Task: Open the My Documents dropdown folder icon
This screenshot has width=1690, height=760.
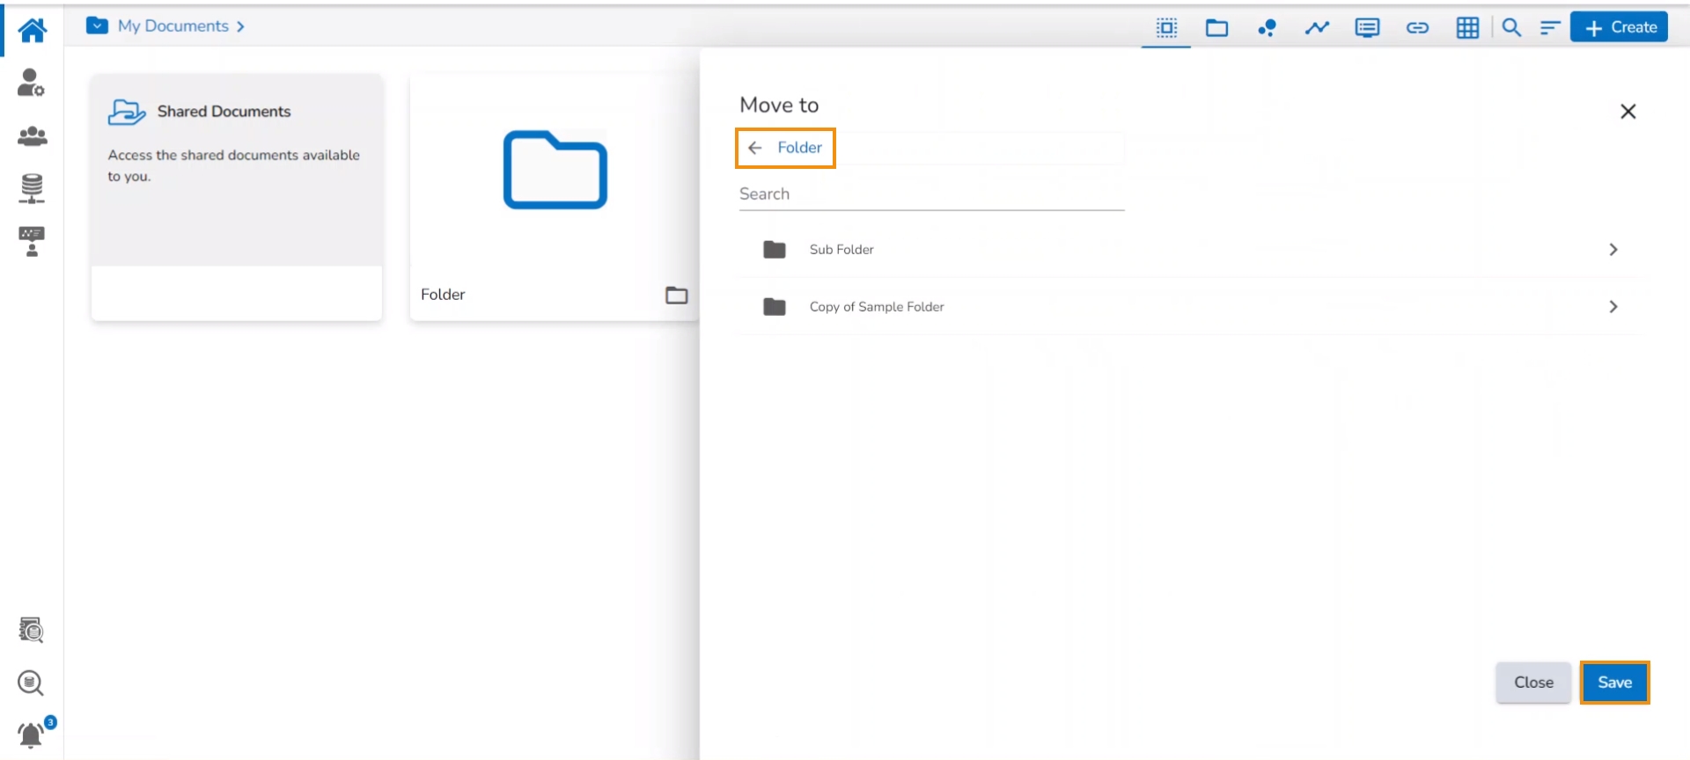Action: [97, 26]
